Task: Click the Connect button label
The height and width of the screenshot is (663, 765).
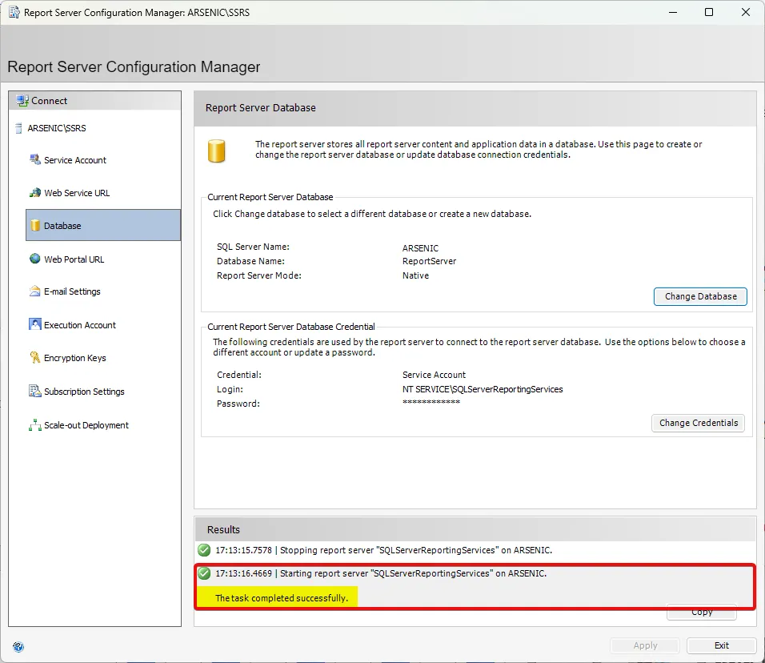Action: click(50, 101)
